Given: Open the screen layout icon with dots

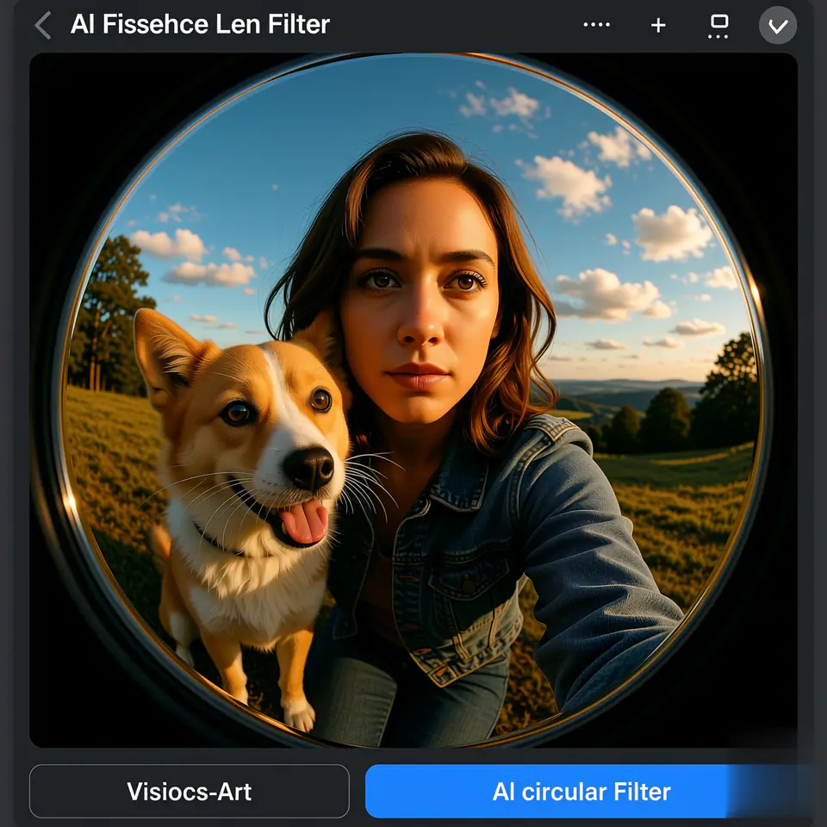Looking at the screenshot, I should (718, 27).
